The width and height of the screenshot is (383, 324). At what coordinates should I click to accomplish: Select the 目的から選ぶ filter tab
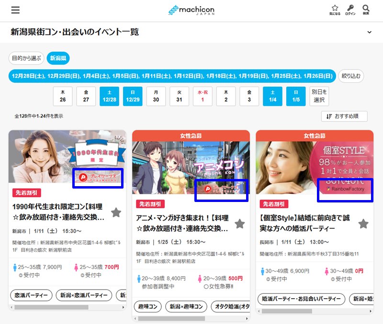coord(26,58)
